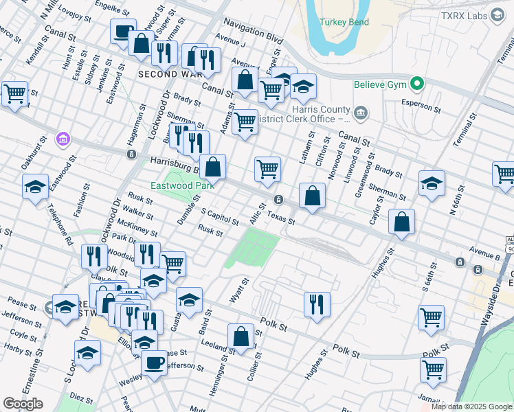Select the S Capitol St label
Viewport: 514px width, 412px height.
tap(220, 217)
